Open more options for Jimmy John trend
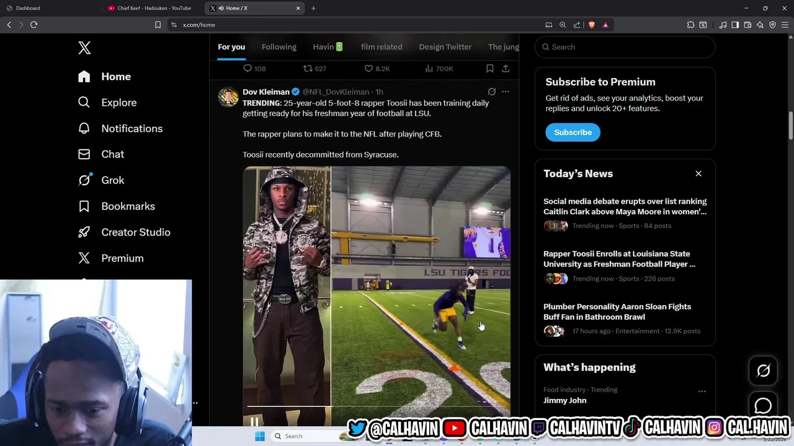 tap(702, 391)
